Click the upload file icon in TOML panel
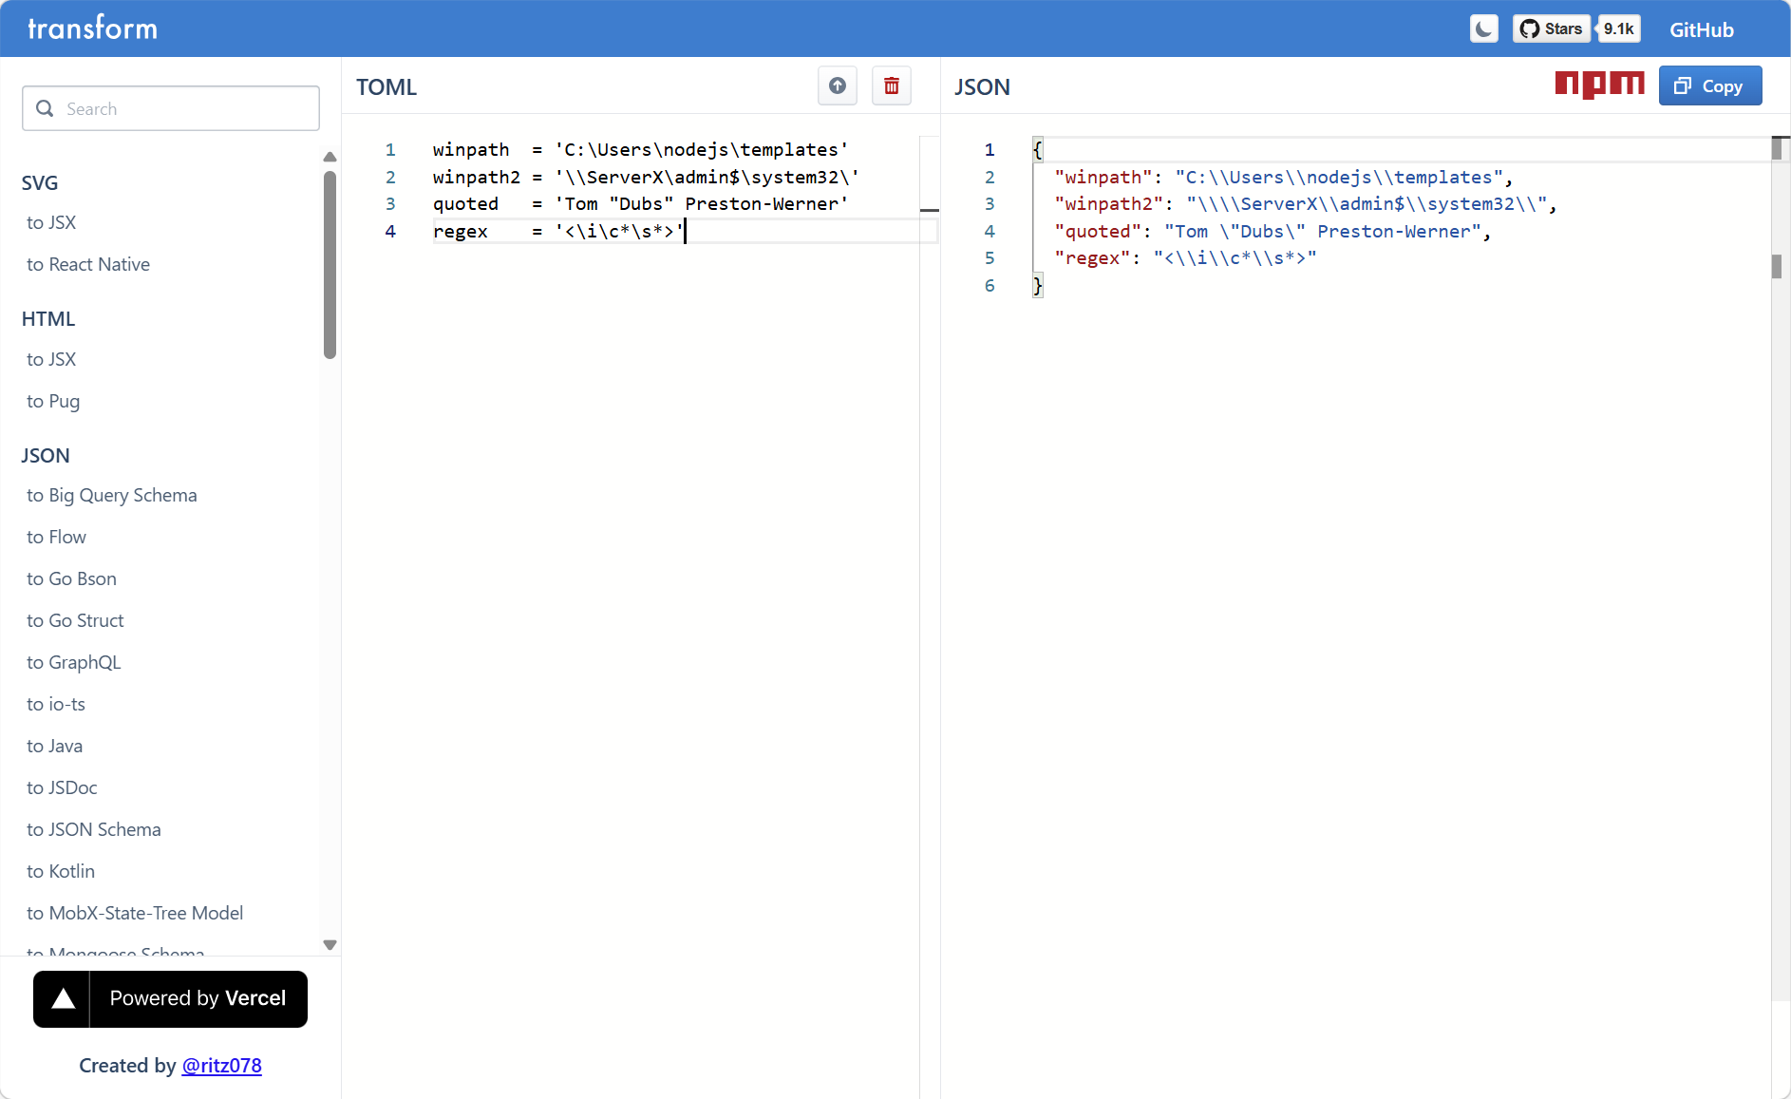The width and height of the screenshot is (1791, 1099). click(x=837, y=86)
